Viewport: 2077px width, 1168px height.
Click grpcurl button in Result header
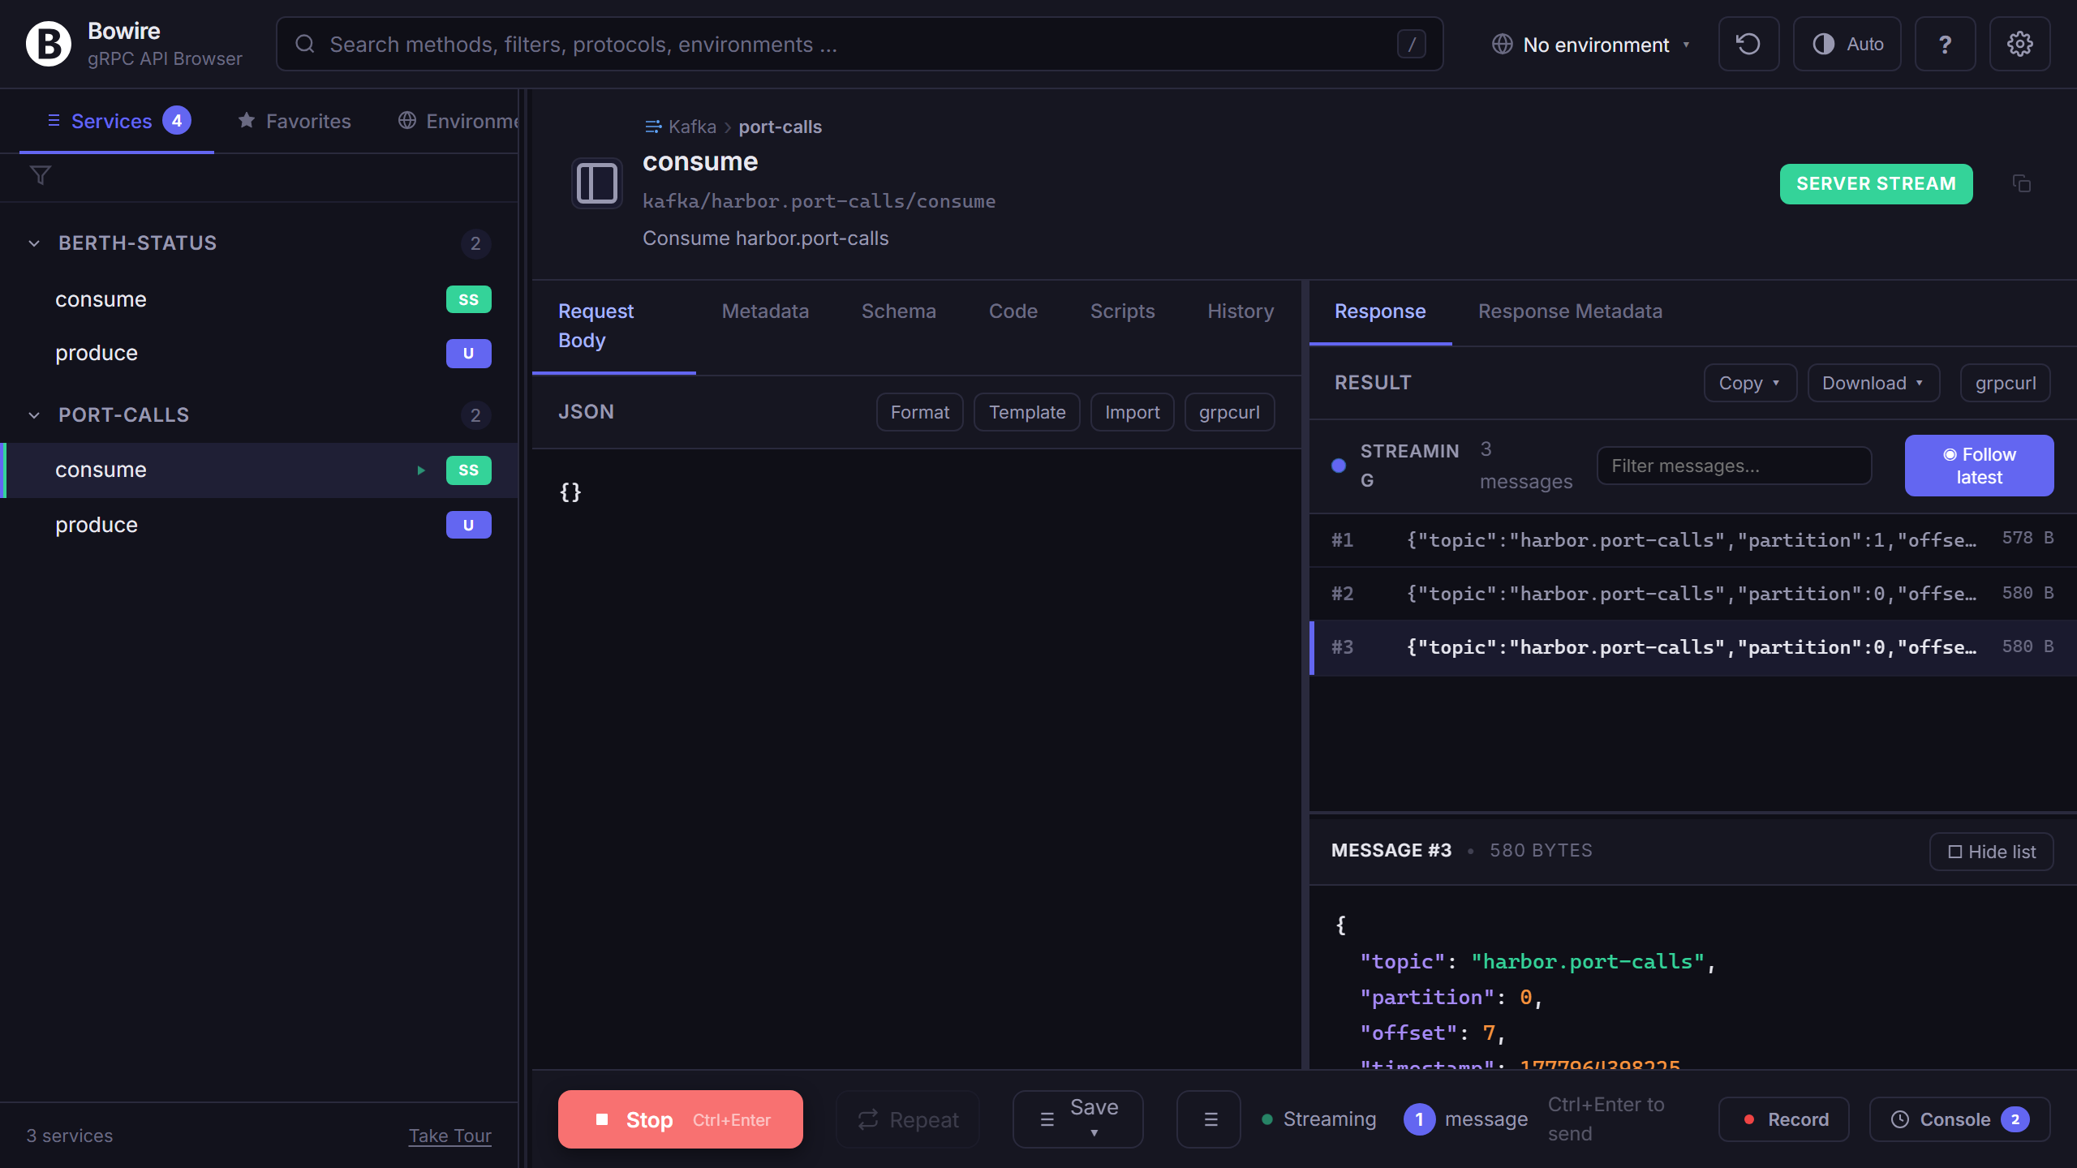pos(2005,383)
